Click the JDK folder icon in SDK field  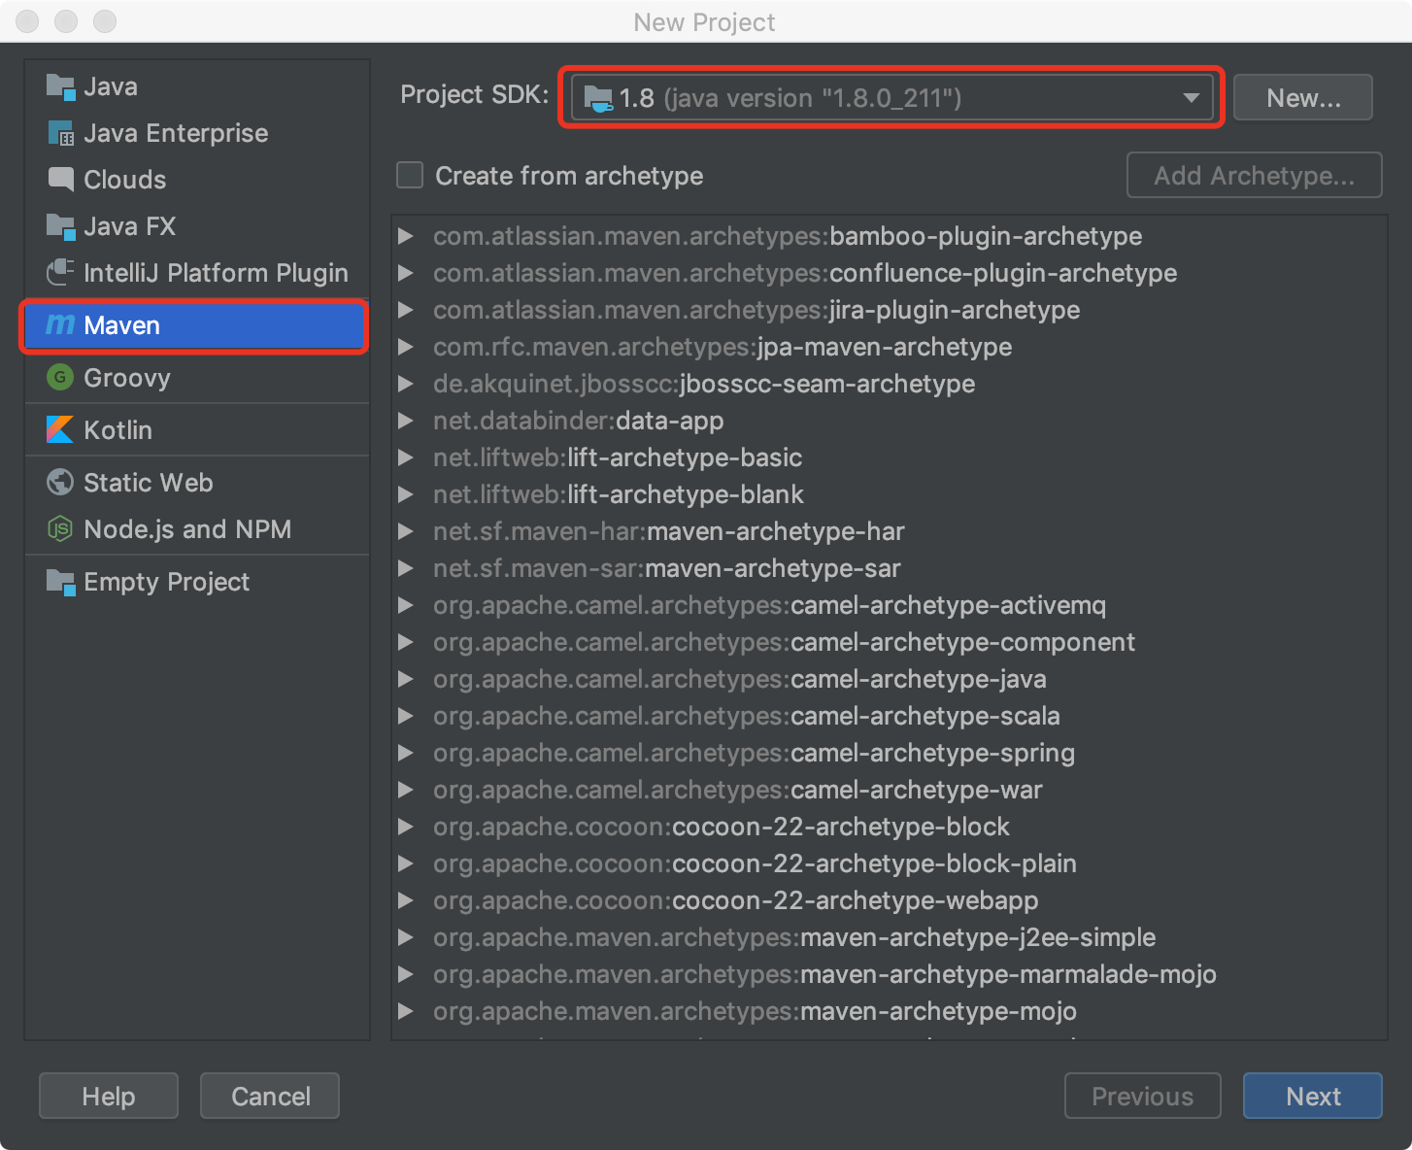tap(598, 98)
